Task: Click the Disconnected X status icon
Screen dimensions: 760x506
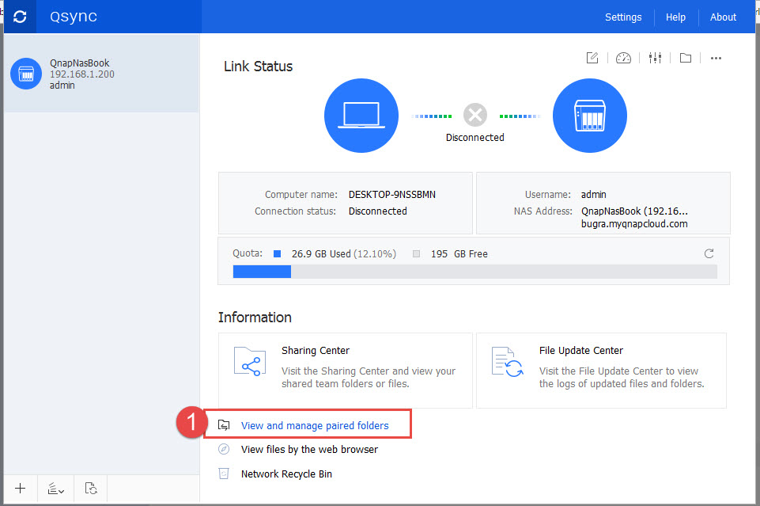Action: point(475,115)
